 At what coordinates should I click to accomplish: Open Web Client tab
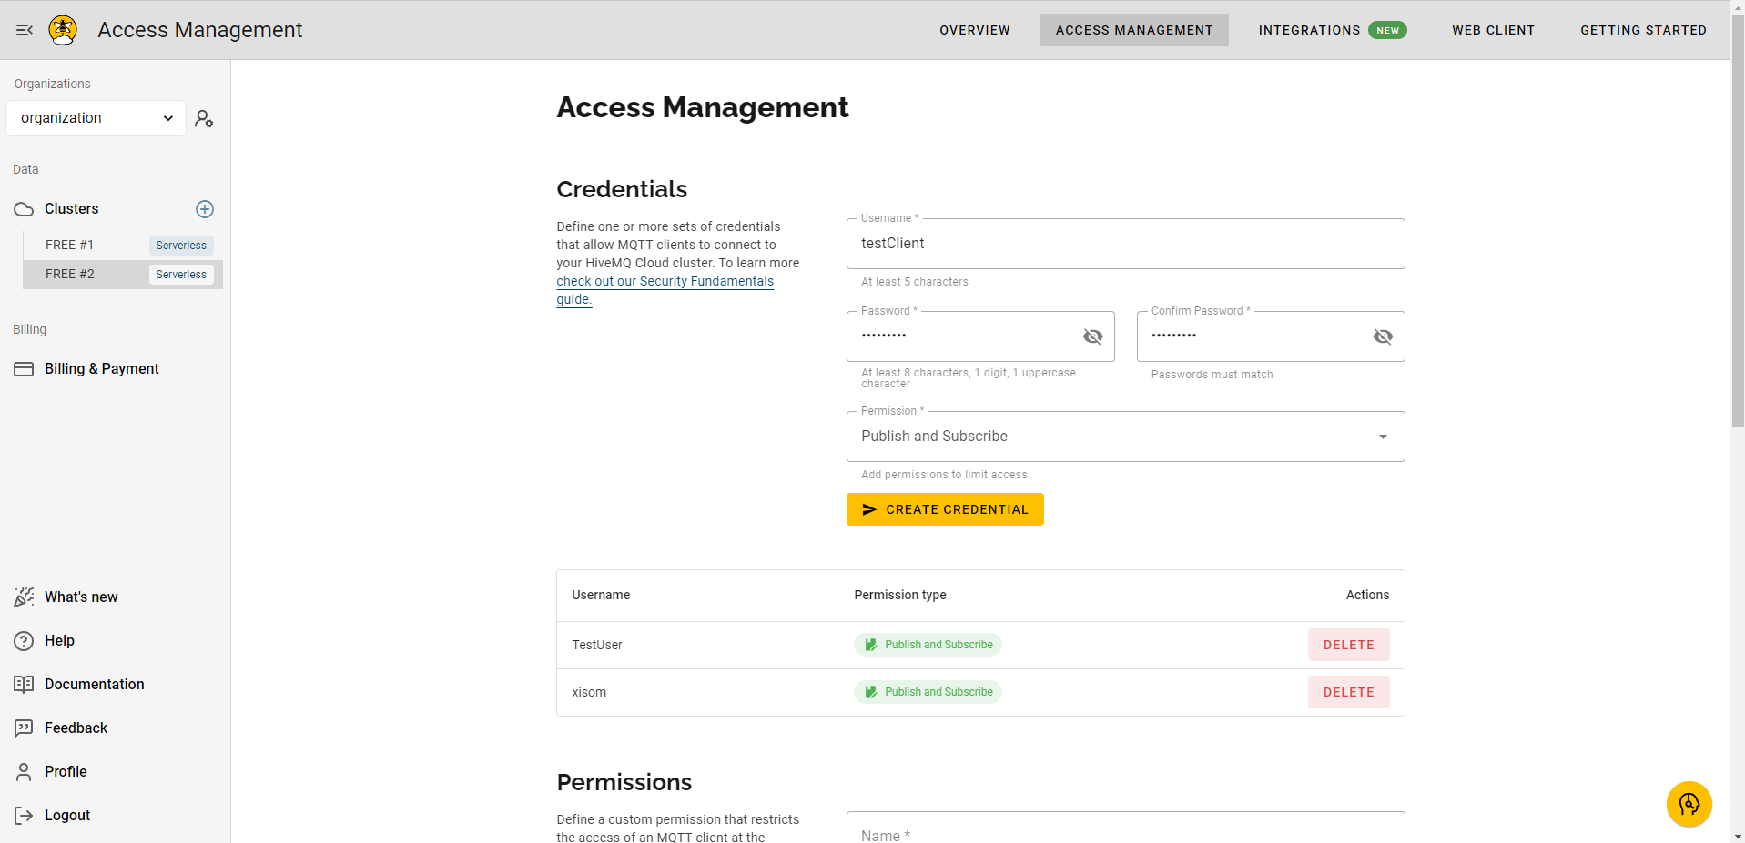point(1493,30)
